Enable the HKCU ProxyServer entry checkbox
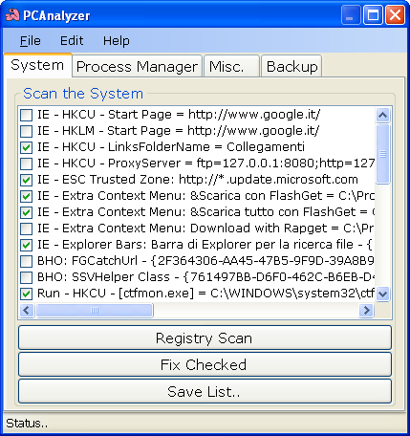This screenshot has height=436, width=410. 26,163
